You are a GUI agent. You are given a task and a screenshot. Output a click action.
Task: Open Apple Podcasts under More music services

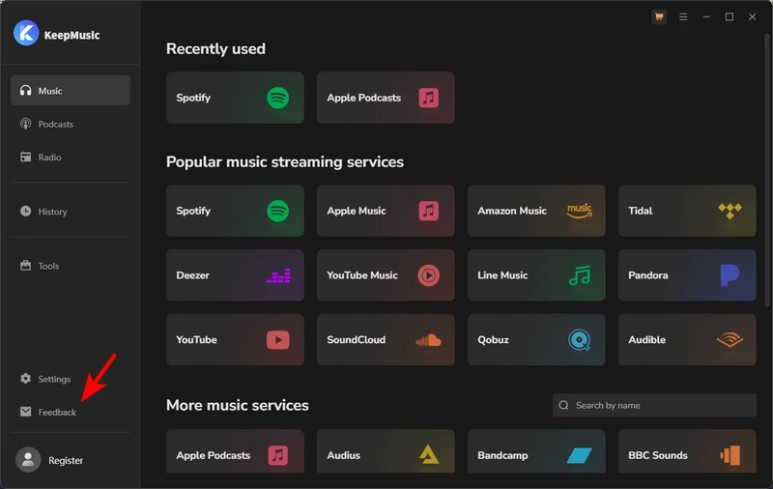[235, 451]
